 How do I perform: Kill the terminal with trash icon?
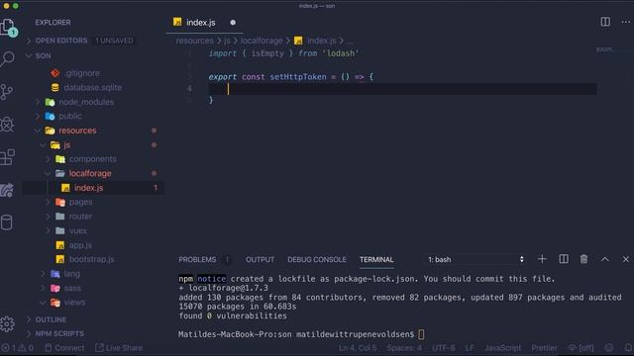click(583, 259)
